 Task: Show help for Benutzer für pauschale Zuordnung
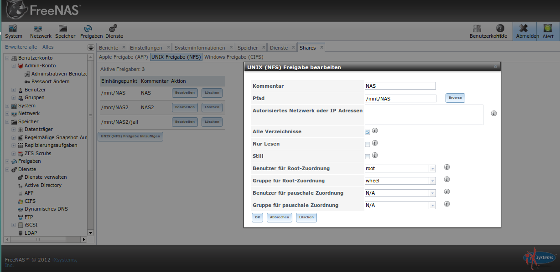tap(447, 191)
